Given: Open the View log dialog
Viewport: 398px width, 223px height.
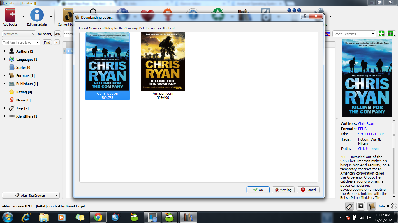Looking at the screenshot, I should (x=283, y=190).
